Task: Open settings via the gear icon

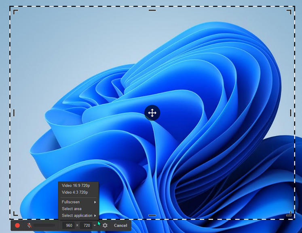Action: pyautogui.click(x=105, y=225)
